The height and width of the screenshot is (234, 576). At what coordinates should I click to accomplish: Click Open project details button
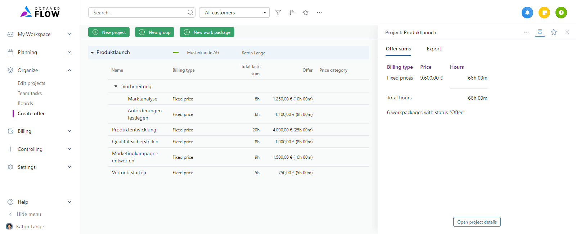(477, 222)
